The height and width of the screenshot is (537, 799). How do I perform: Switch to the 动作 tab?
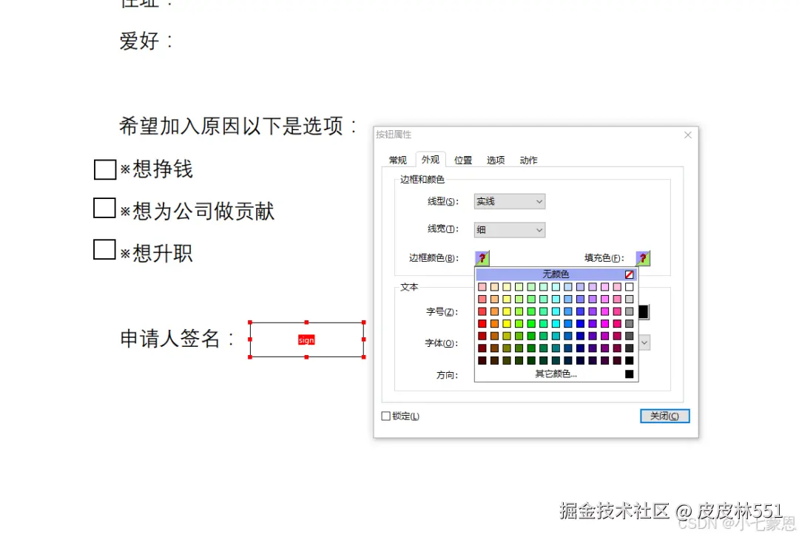pos(527,160)
